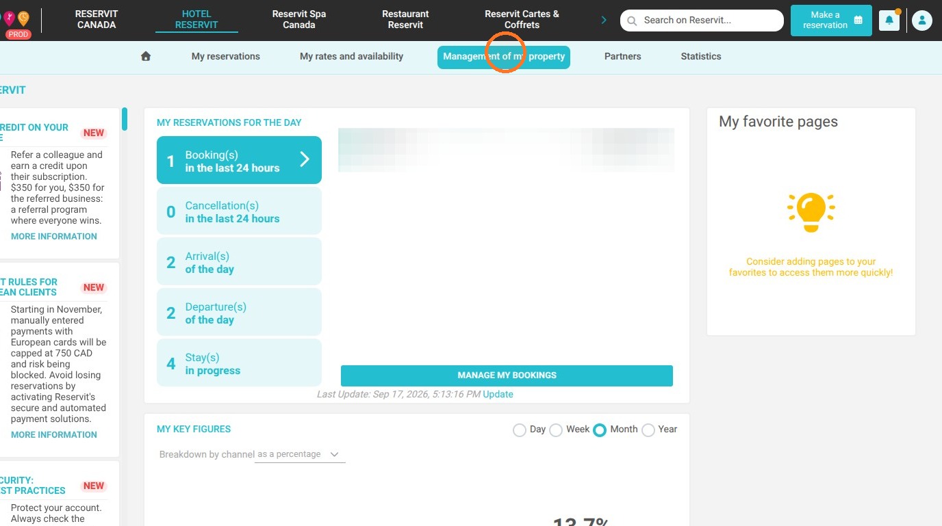Image resolution: width=942 pixels, height=526 pixels.
Task: Click the Make a reservation button
Action: [x=831, y=21]
